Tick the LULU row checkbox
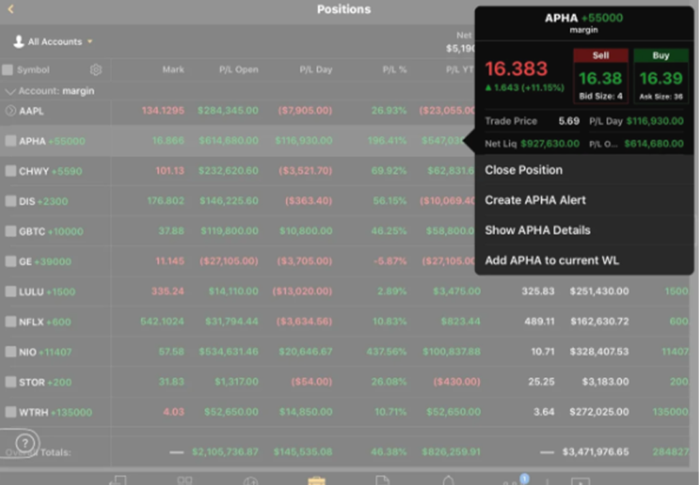 [10, 291]
